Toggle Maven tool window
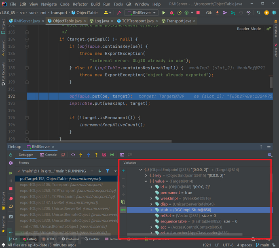The width and height of the screenshot is (279, 248). coord(276,50)
